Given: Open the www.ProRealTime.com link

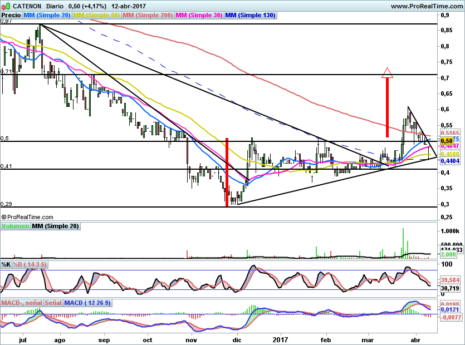Looking at the screenshot, I should (426, 6).
